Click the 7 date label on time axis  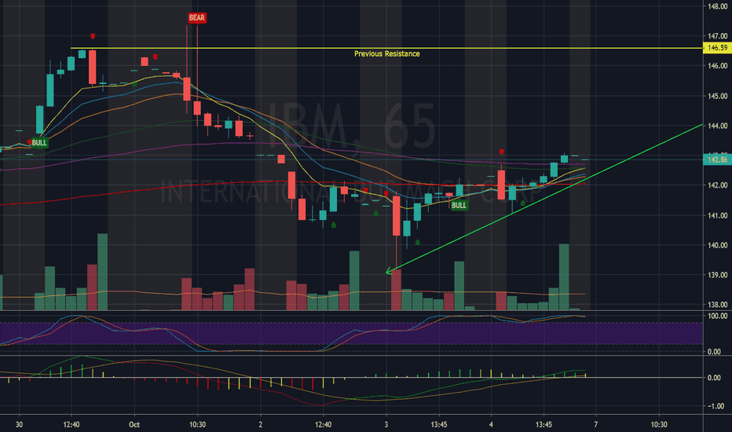(x=595, y=424)
